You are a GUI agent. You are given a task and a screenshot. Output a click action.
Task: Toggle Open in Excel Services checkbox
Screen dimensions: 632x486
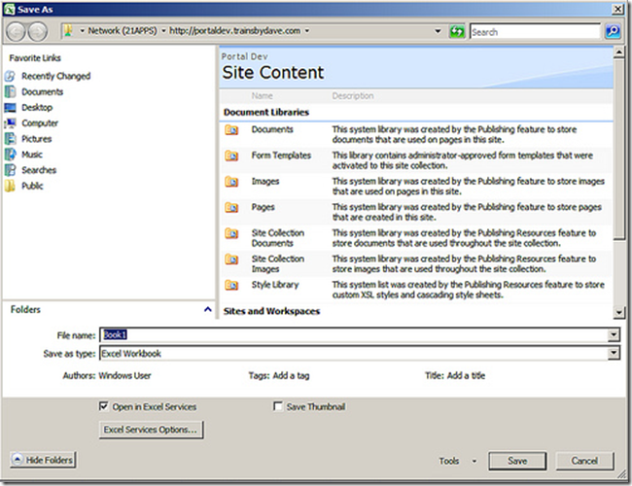(x=104, y=406)
